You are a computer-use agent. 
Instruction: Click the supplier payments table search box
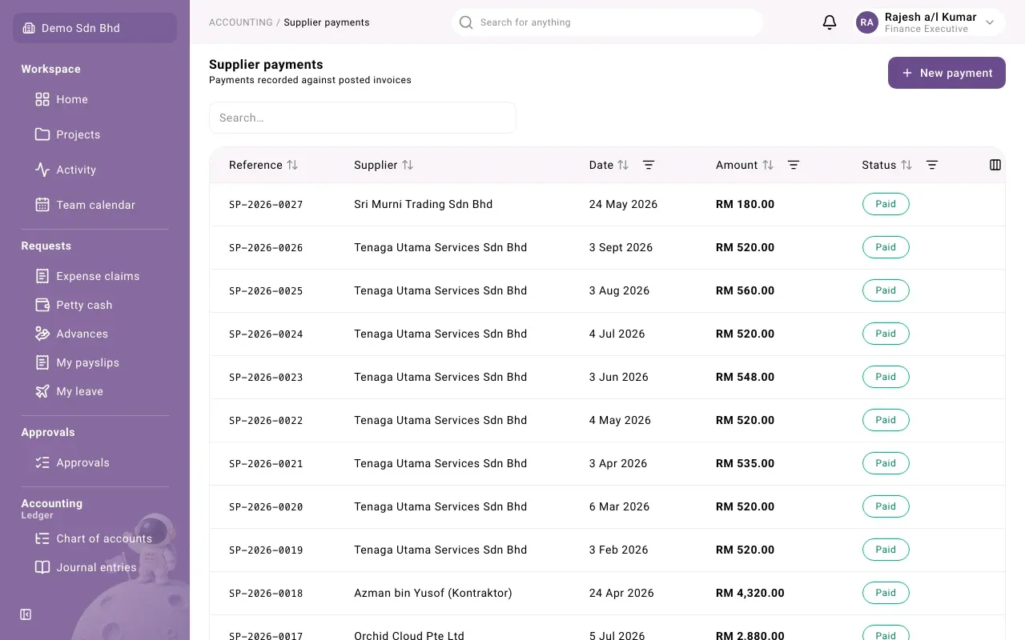[x=363, y=118]
